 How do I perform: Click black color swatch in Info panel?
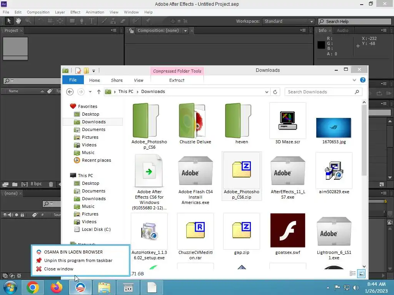click(x=321, y=45)
